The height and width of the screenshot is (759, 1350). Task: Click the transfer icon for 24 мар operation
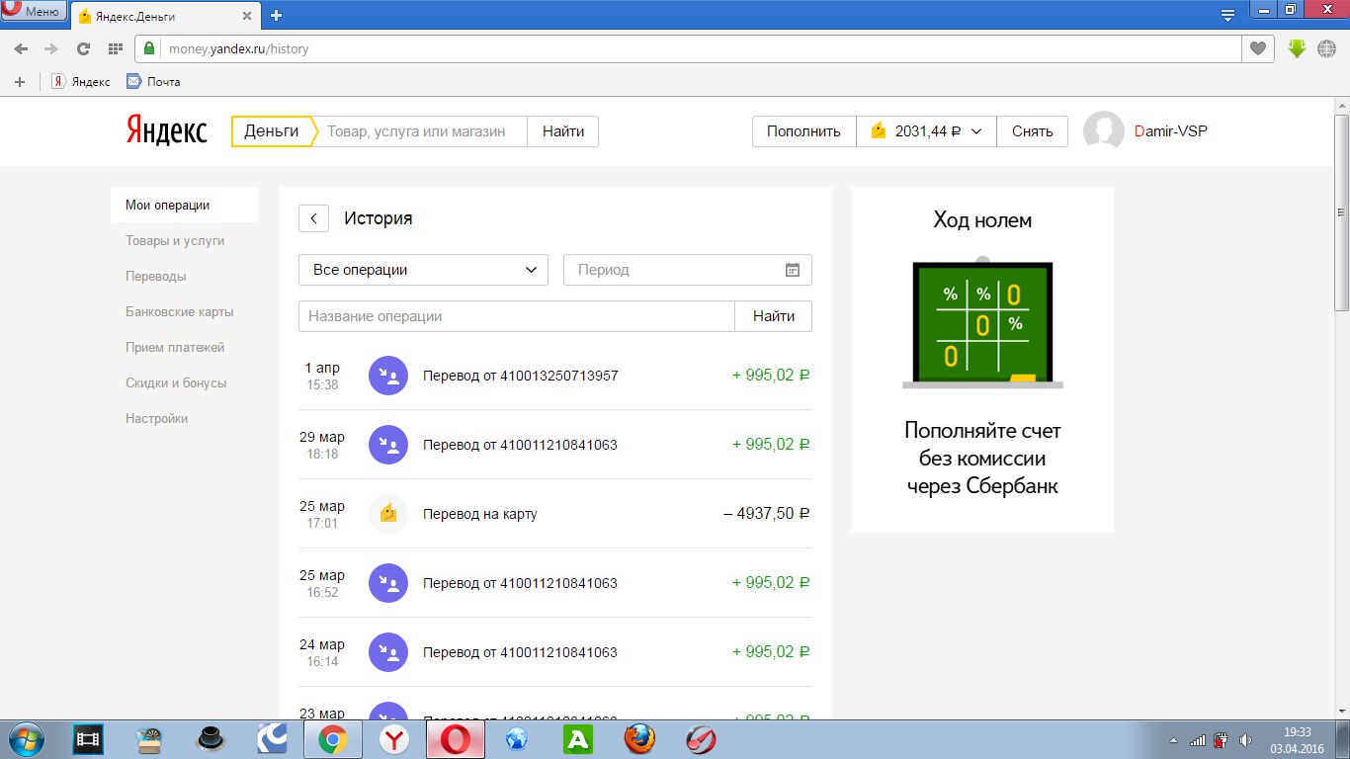point(388,652)
